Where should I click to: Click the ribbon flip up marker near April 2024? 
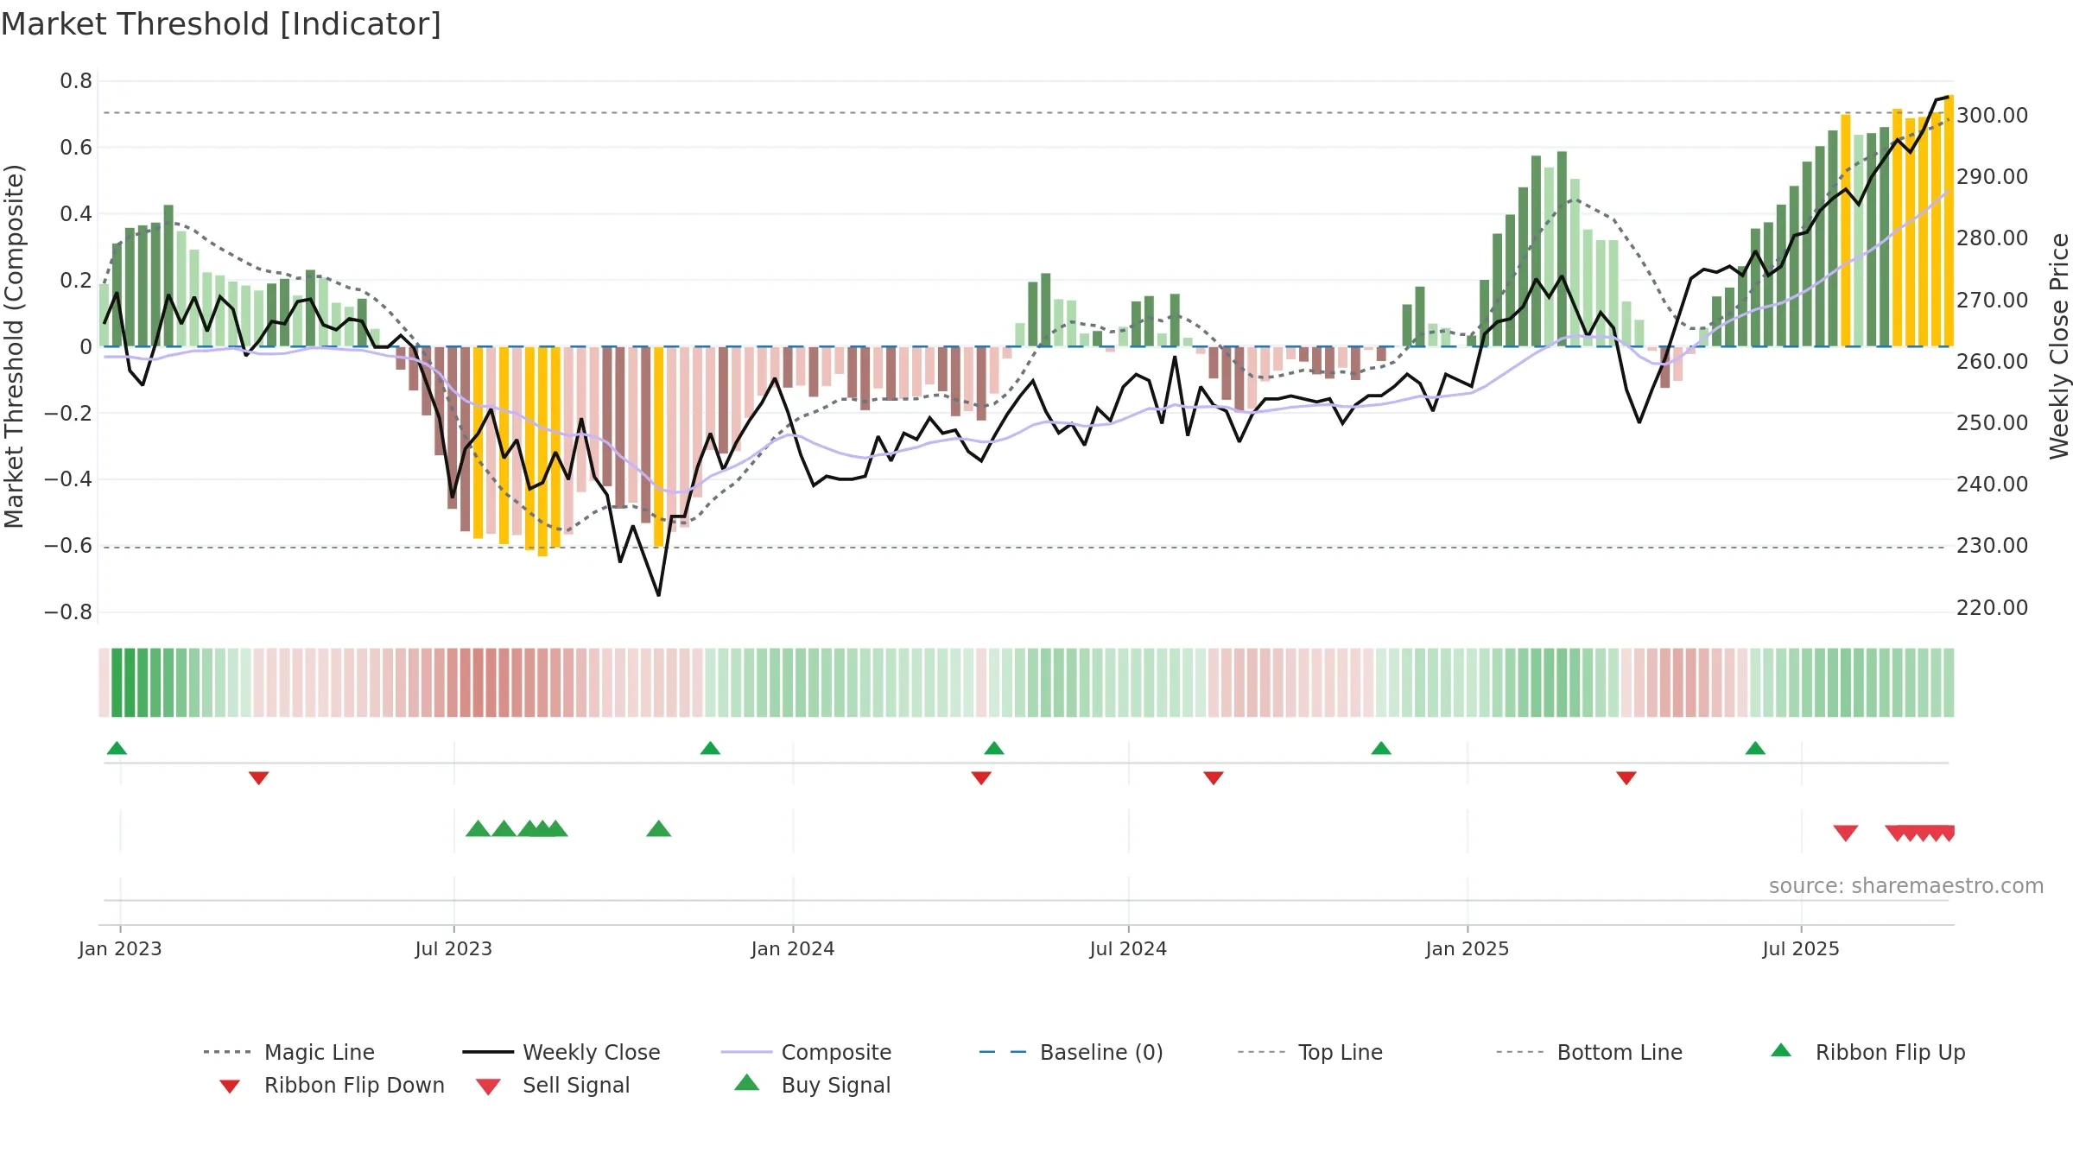click(x=994, y=748)
